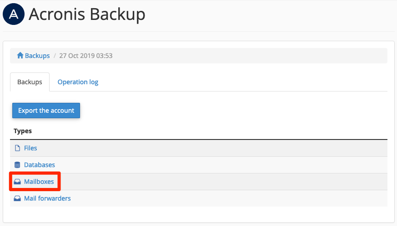The height and width of the screenshot is (226, 397).
Task: Click the Mail forwarders tray icon
Action: 18,198
